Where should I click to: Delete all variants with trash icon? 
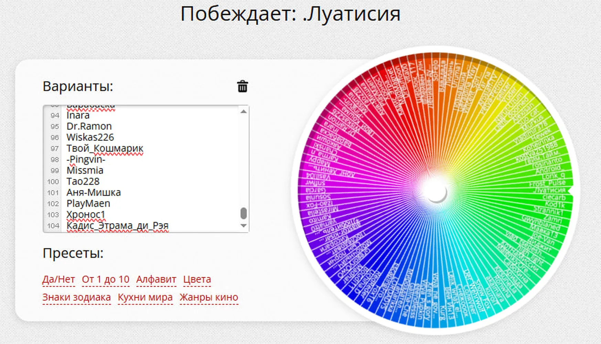(x=242, y=86)
